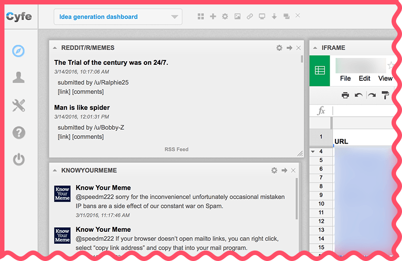Click the REDDIT/R/MEMES widget arrow icon
Image resolution: width=402 pixels, height=261 pixels.
coord(289,48)
